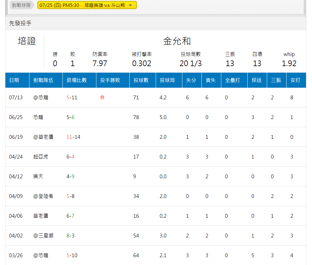The image size is (312, 265).
Task: Click opponent @三星獅
Action: (x=43, y=236)
